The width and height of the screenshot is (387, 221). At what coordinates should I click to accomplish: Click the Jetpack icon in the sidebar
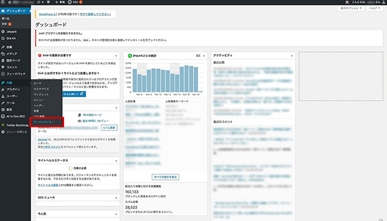pos(3,31)
